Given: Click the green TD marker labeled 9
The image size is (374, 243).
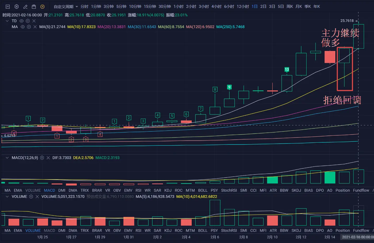Looking at the screenshot, I should [229, 87].
